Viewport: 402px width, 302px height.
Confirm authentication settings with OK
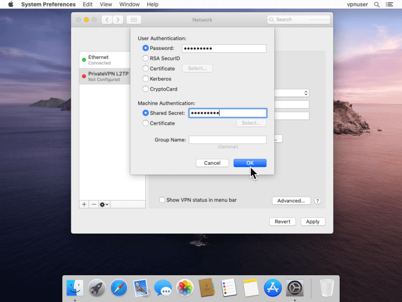[x=250, y=163]
